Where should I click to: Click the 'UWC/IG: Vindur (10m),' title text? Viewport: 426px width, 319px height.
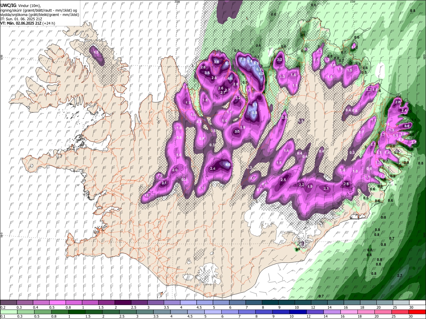[x=20, y=6]
